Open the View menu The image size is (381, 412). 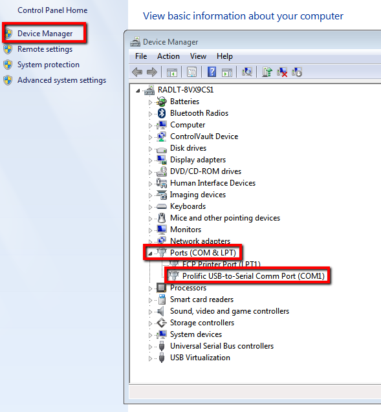(198, 56)
